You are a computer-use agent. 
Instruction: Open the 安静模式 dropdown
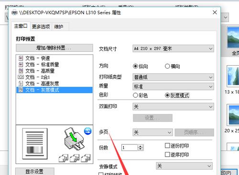tap(184, 166)
